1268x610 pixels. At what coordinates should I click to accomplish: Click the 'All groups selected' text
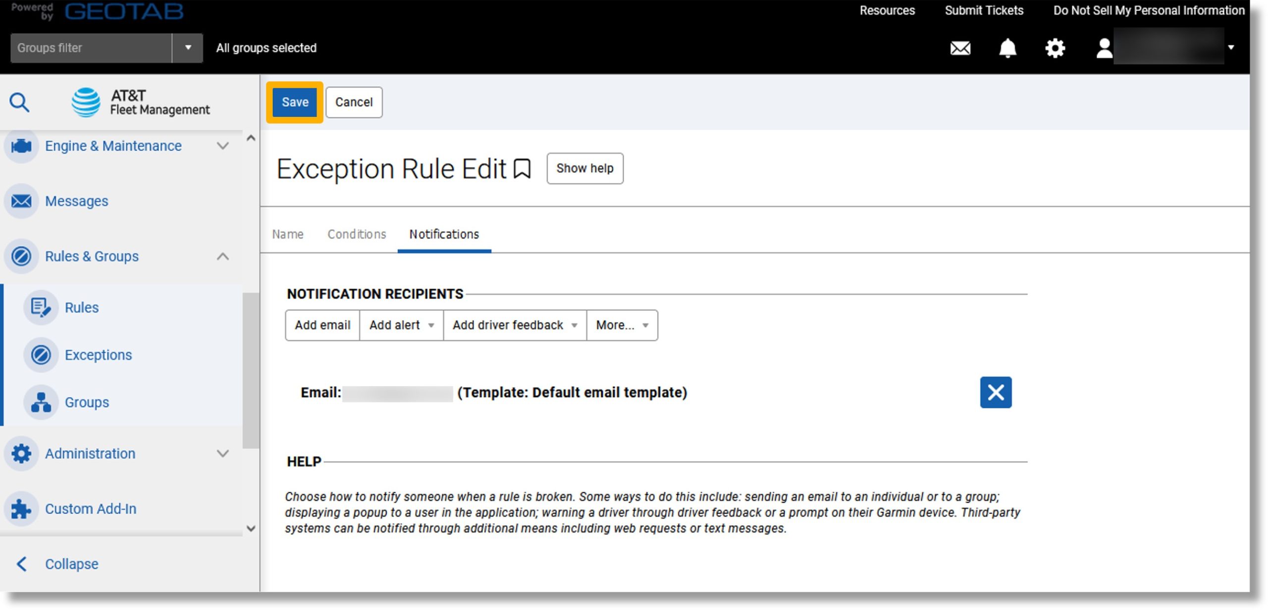pyautogui.click(x=266, y=48)
